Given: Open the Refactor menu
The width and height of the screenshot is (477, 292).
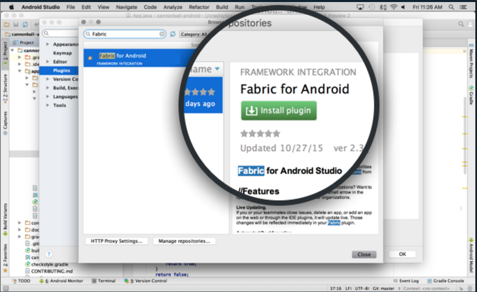Looking at the screenshot, I should pyautogui.click(x=199, y=7).
